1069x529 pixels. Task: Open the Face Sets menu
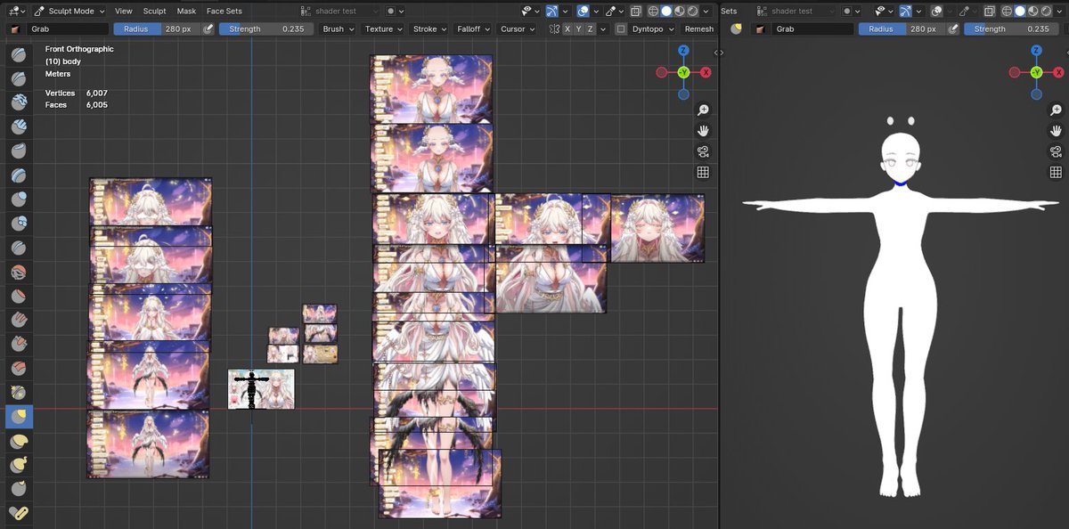tap(224, 11)
